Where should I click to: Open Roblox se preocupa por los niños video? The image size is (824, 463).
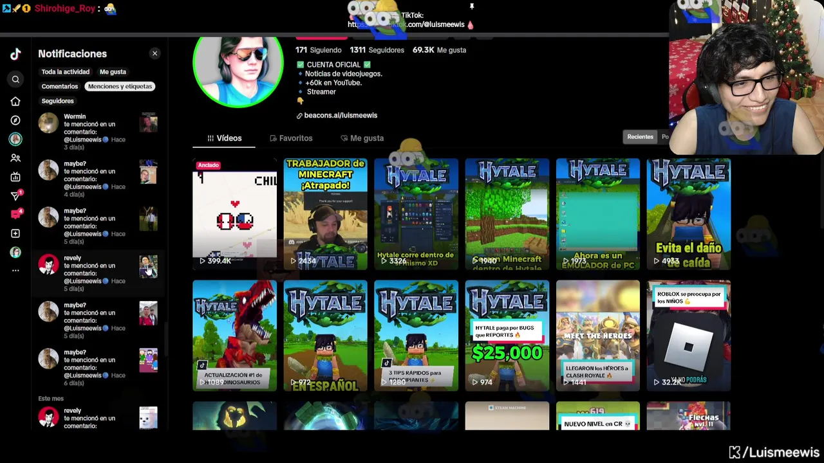click(688, 335)
